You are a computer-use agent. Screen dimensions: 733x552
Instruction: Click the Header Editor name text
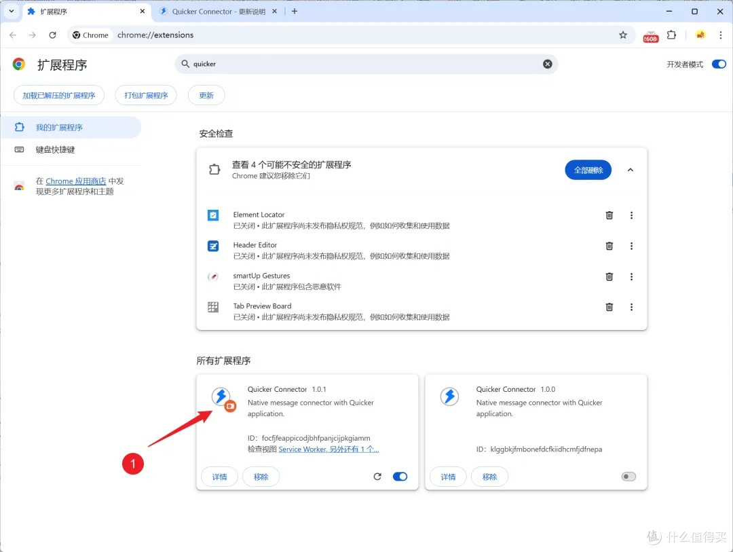tap(255, 245)
